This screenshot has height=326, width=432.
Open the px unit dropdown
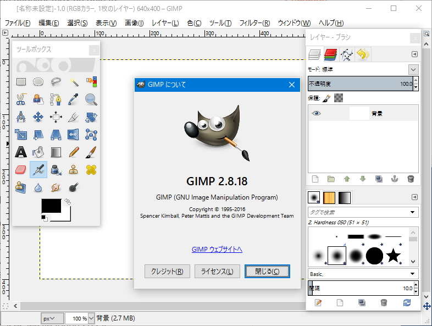[52, 318]
